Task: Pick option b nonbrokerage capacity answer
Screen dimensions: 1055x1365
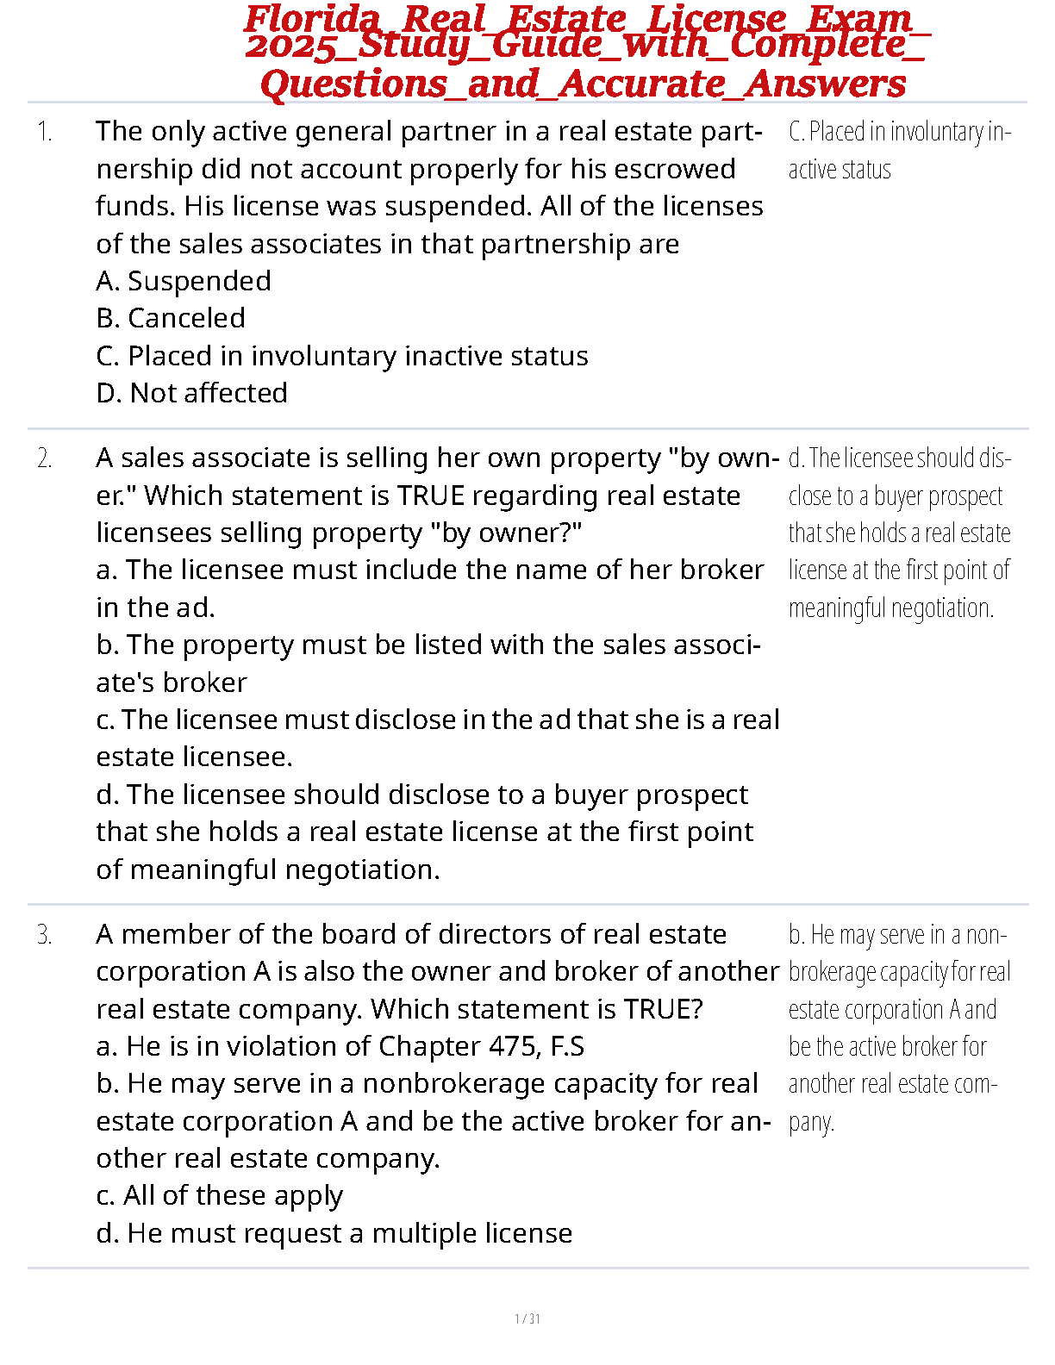Action: [x=434, y=1120]
